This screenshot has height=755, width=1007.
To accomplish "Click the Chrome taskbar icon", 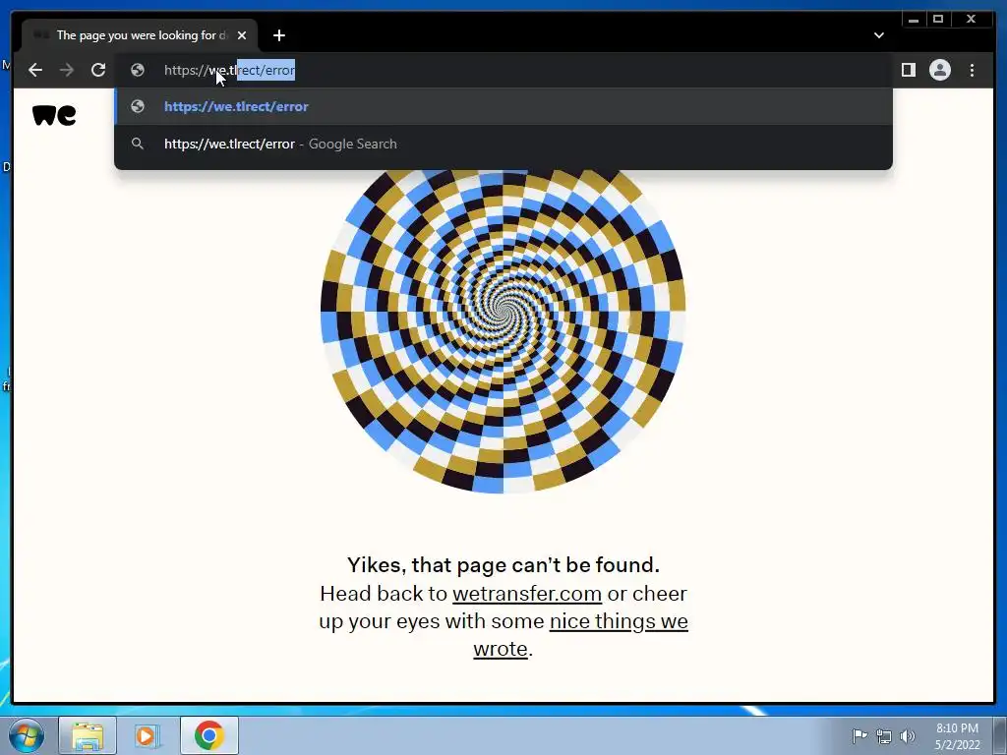I will pyautogui.click(x=209, y=735).
